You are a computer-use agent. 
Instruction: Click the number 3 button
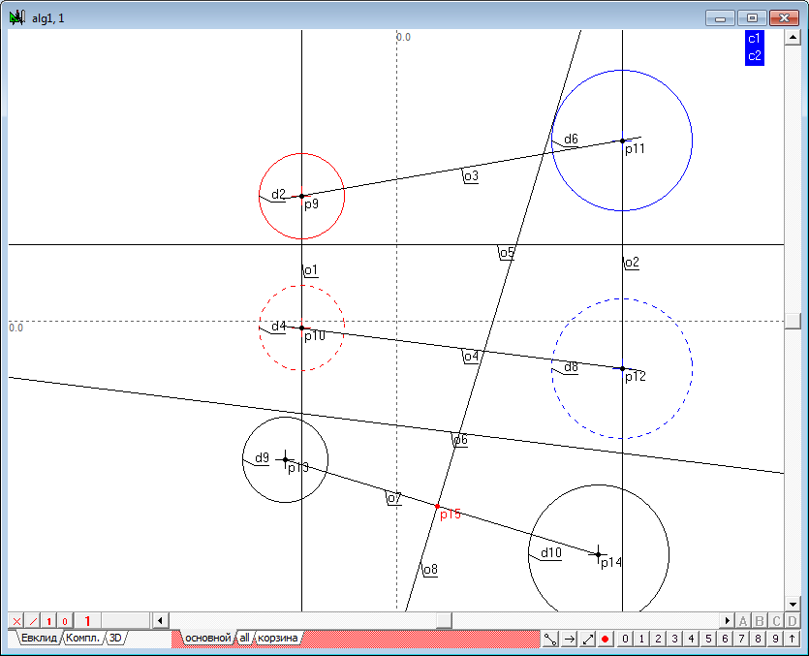tap(675, 639)
